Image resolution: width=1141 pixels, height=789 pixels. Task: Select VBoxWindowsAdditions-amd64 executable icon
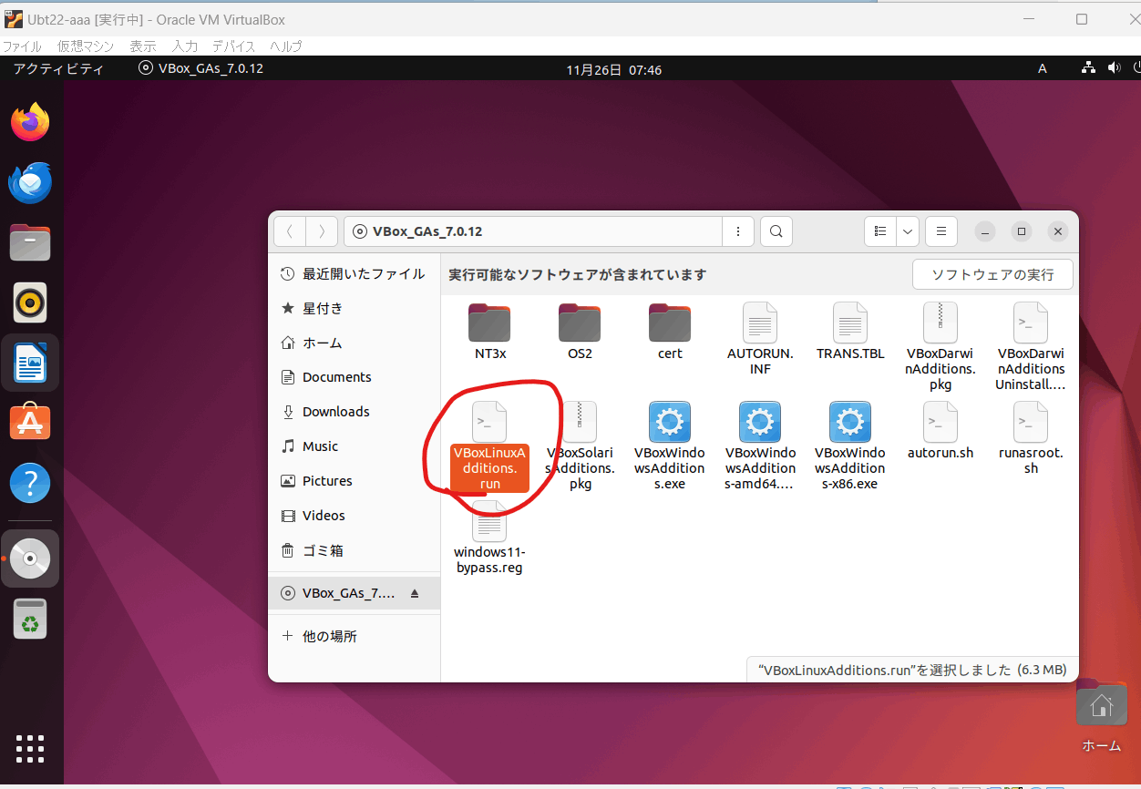click(x=760, y=422)
